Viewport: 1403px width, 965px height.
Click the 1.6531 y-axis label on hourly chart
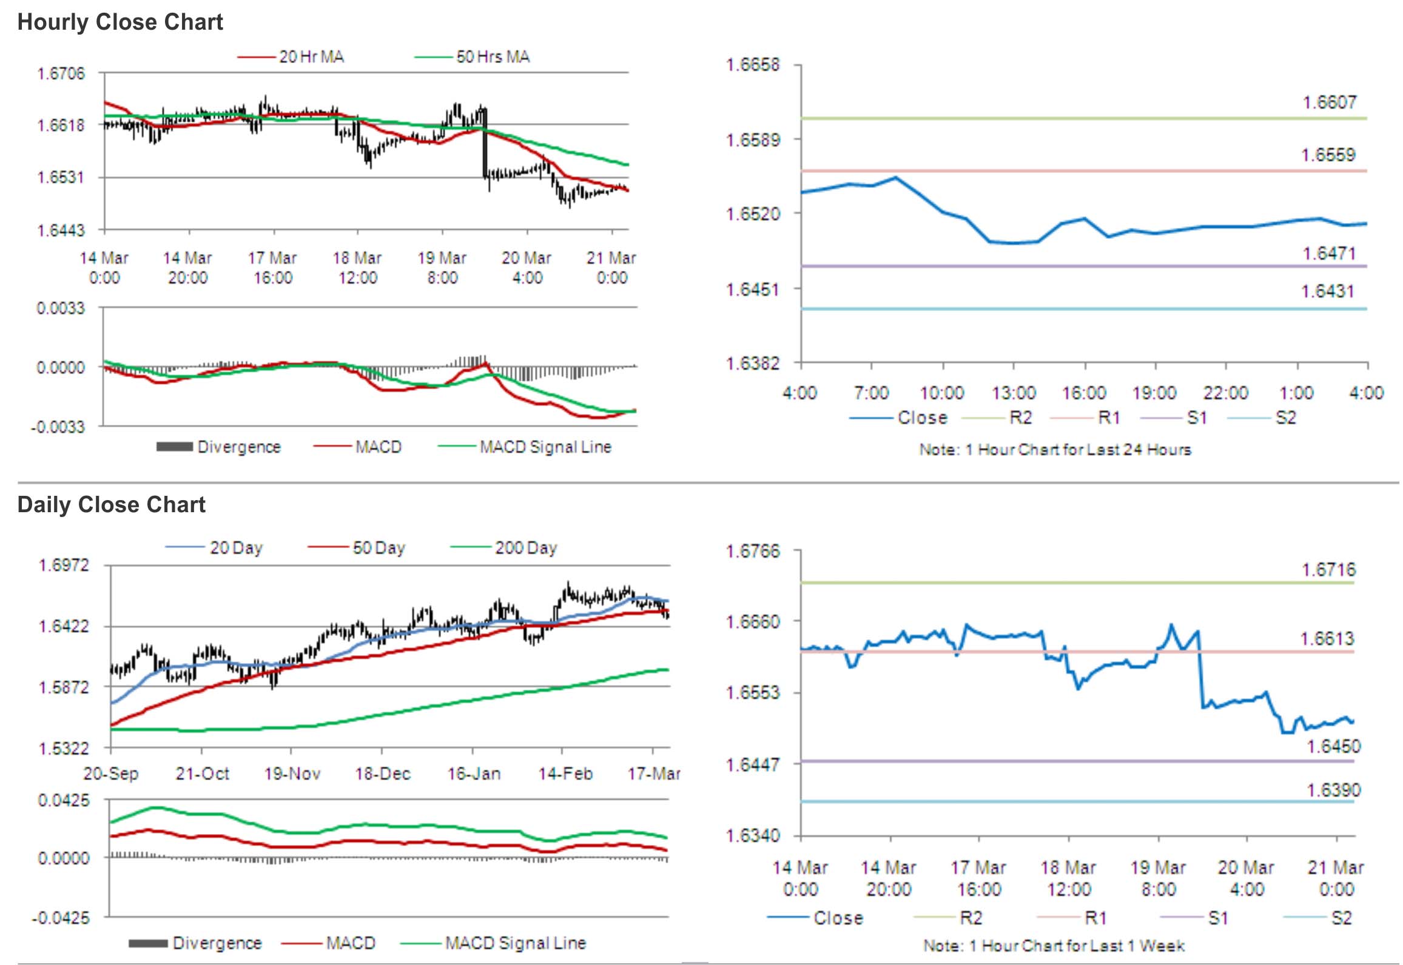(61, 178)
